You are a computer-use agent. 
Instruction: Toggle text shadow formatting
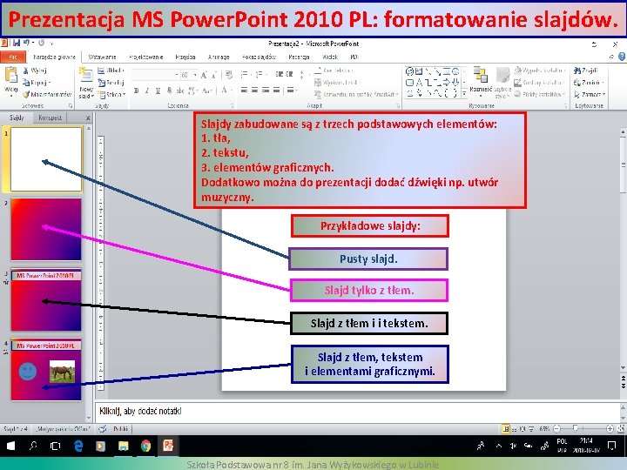pyautogui.click(x=169, y=91)
